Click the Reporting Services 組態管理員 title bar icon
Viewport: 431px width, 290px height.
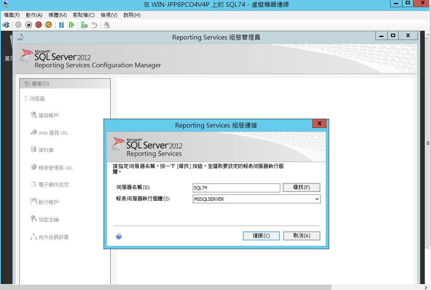(20, 37)
